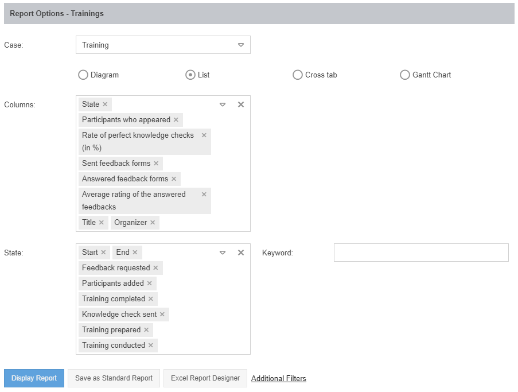Screen dimensions: 518x392
Task: Click the Display Report button
Action: tap(34, 378)
